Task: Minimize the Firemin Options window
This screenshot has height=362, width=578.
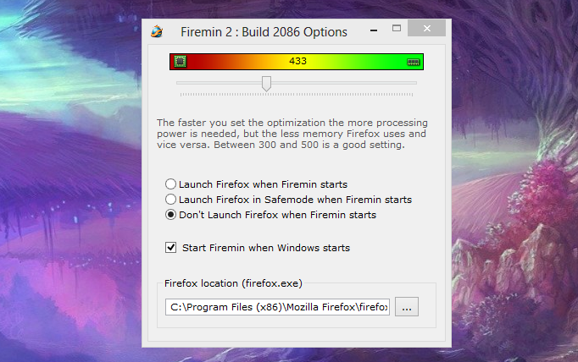Action: pos(374,30)
